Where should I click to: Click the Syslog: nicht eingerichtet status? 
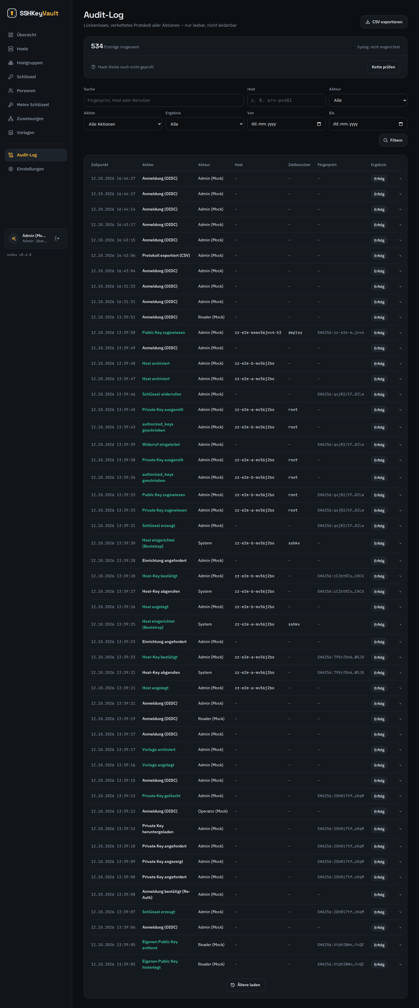point(378,47)
